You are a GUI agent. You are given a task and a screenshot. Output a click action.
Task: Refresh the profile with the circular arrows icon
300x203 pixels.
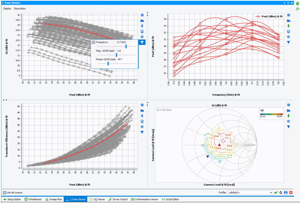(281, 193)
